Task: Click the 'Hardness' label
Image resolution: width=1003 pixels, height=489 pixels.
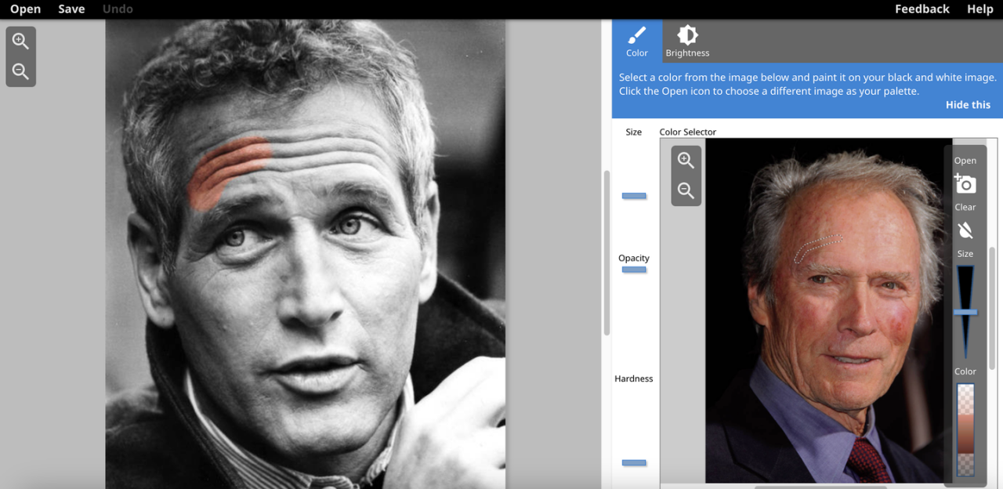Action: (x=634, y=379)
